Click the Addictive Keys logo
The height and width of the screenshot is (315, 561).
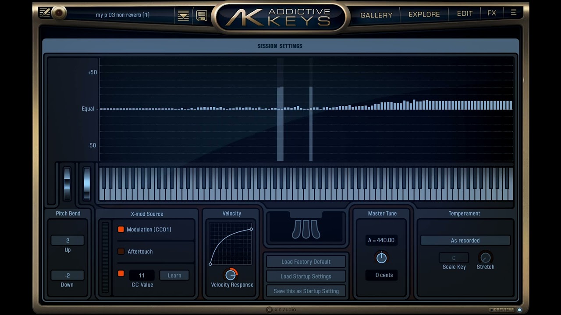[x=280, y=17]
